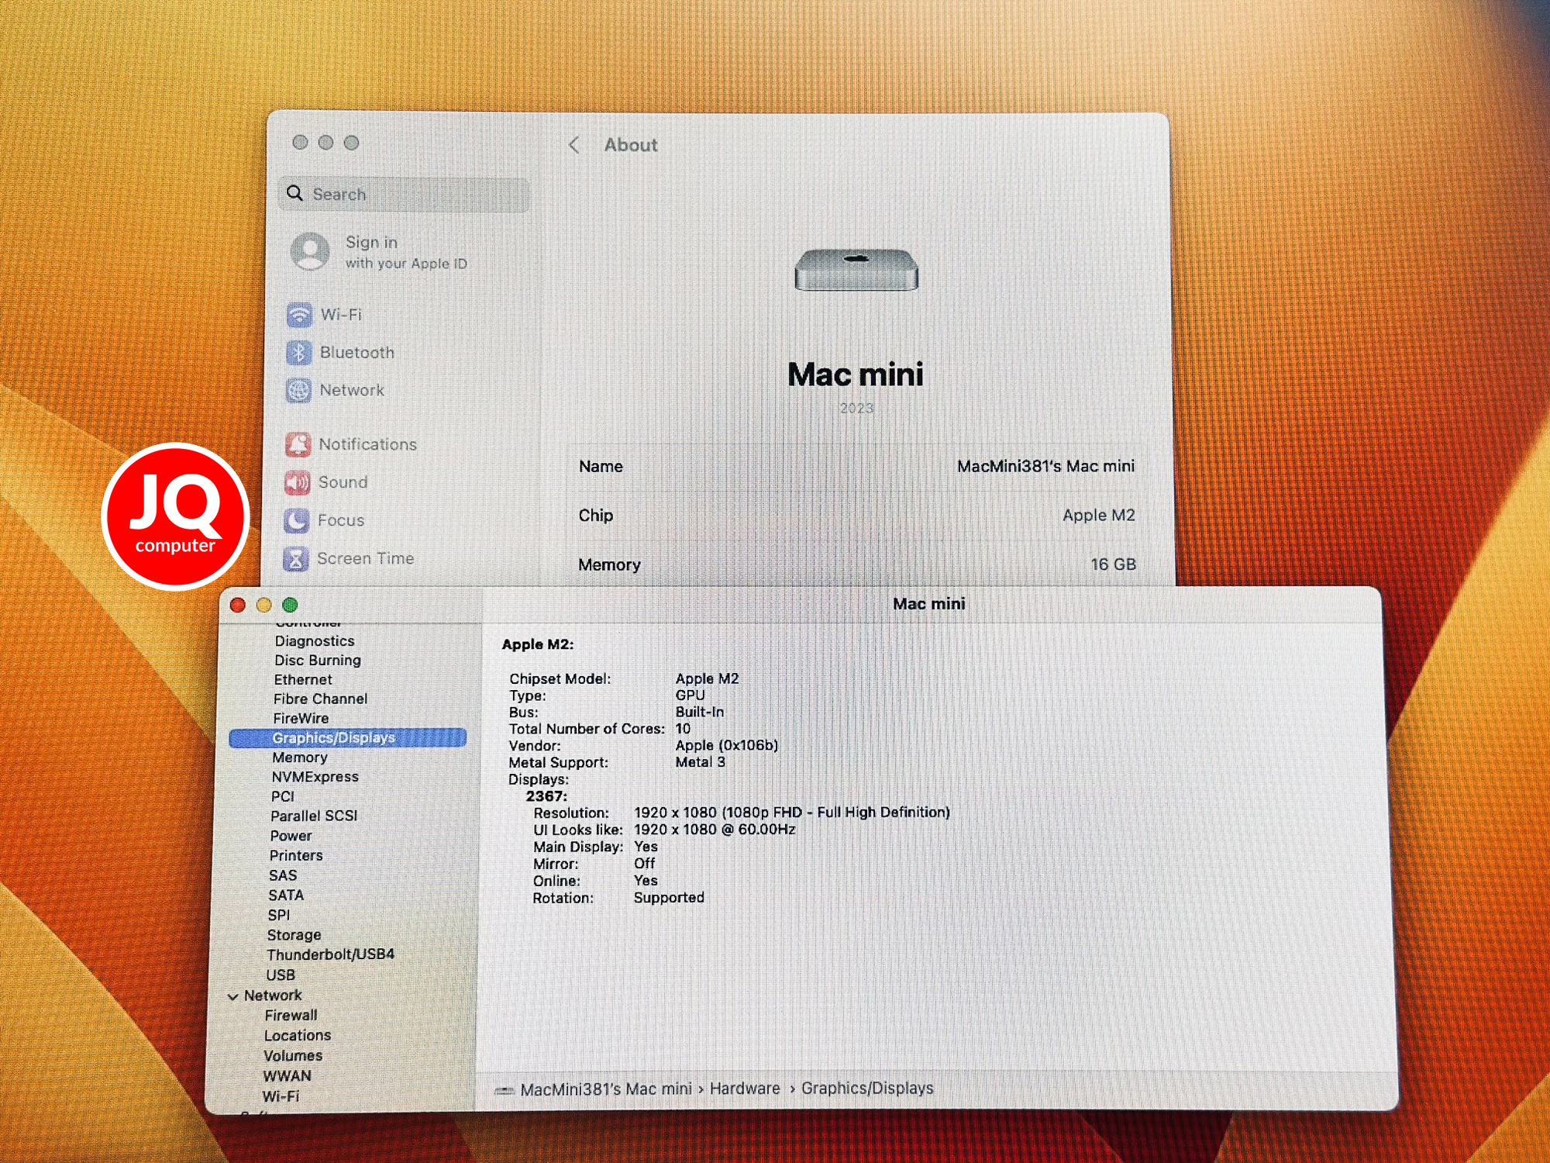Collapse the Network section in System Information
The width and height of the screenshot is (1550, 1163).
[x=232, y=996]
